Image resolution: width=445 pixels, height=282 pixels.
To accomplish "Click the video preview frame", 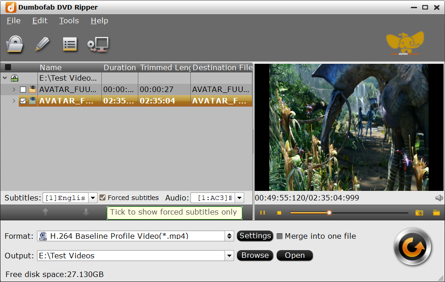I will point(349,127).
